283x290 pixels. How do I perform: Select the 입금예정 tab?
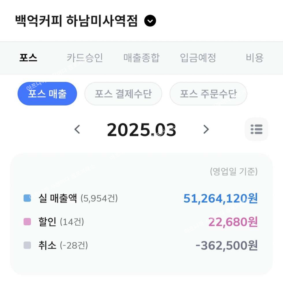tap(198, 58)
